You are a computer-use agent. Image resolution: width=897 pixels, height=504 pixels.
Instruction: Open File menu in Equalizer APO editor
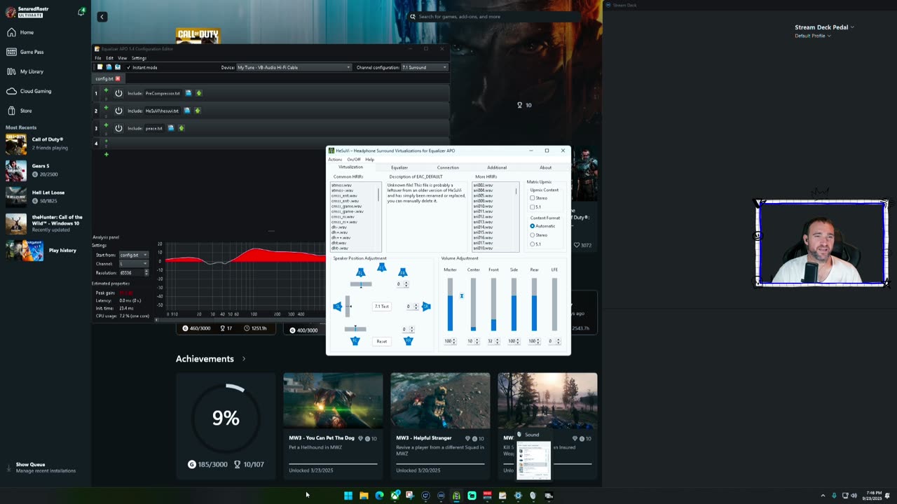98,58
